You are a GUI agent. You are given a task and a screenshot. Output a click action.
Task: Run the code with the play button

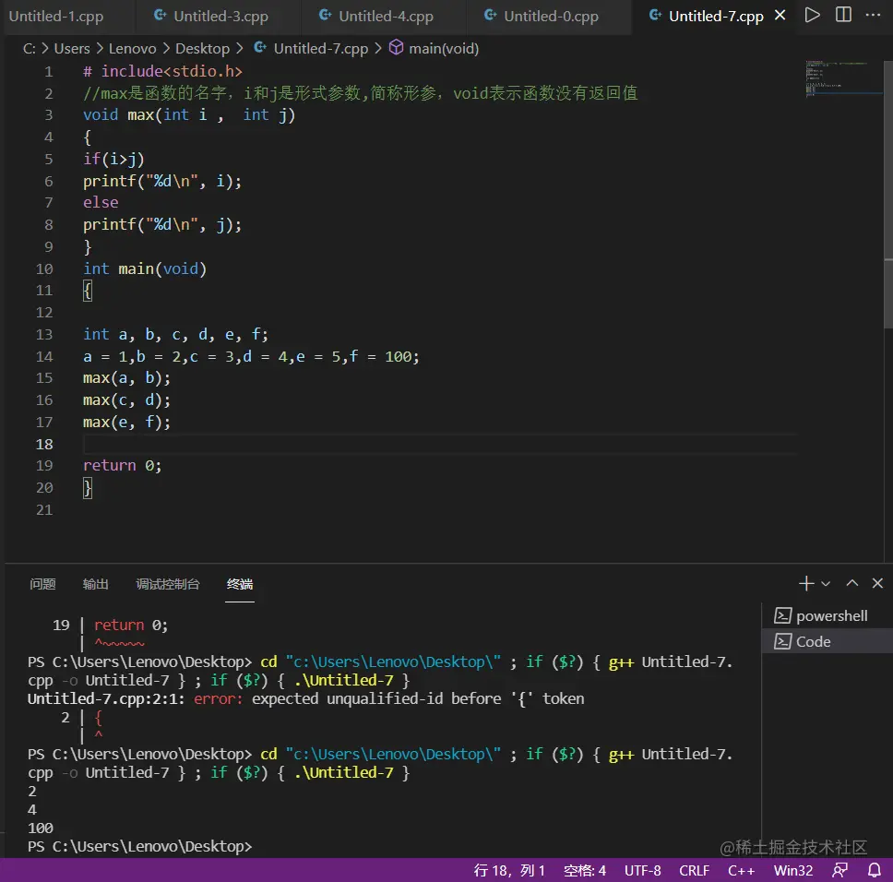(x=812, y=15)
